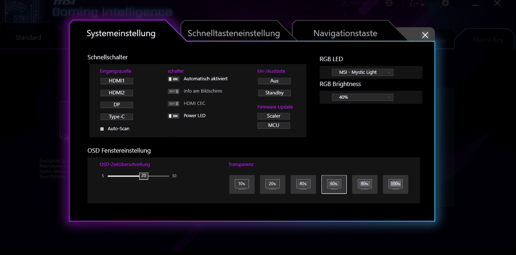Open Standard tab in background window

(28, 38)
